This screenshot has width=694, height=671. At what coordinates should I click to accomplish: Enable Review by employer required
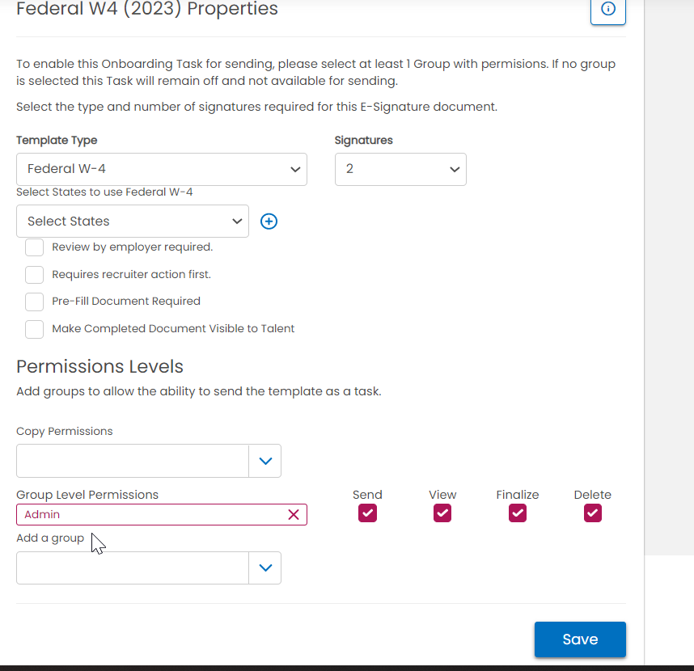click(x=34, y=247)
